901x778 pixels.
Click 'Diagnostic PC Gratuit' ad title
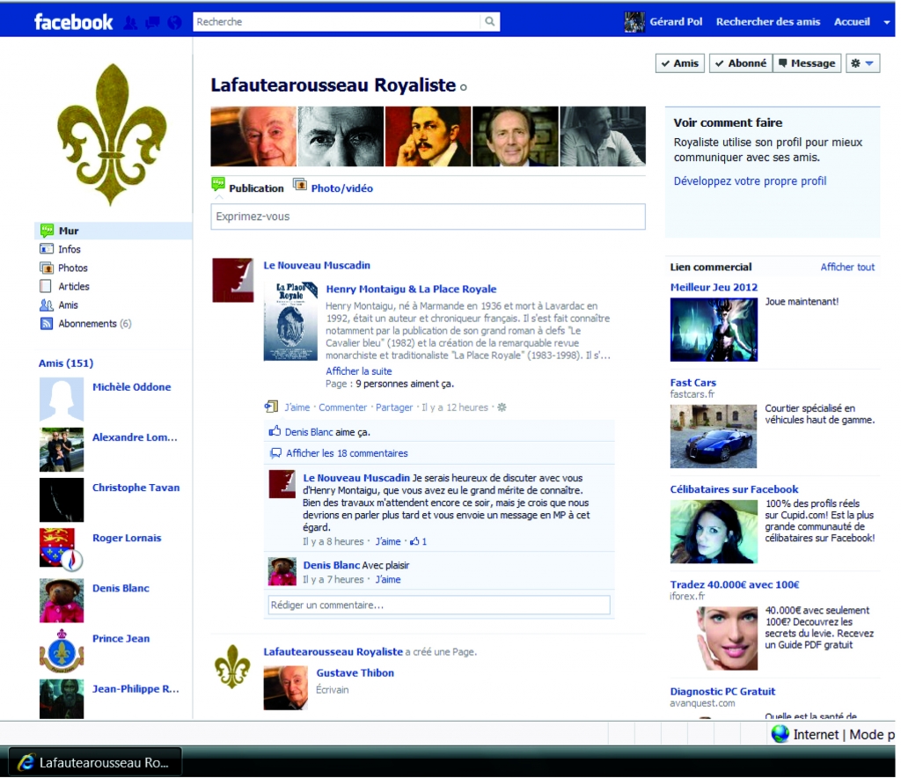(723, 691)
